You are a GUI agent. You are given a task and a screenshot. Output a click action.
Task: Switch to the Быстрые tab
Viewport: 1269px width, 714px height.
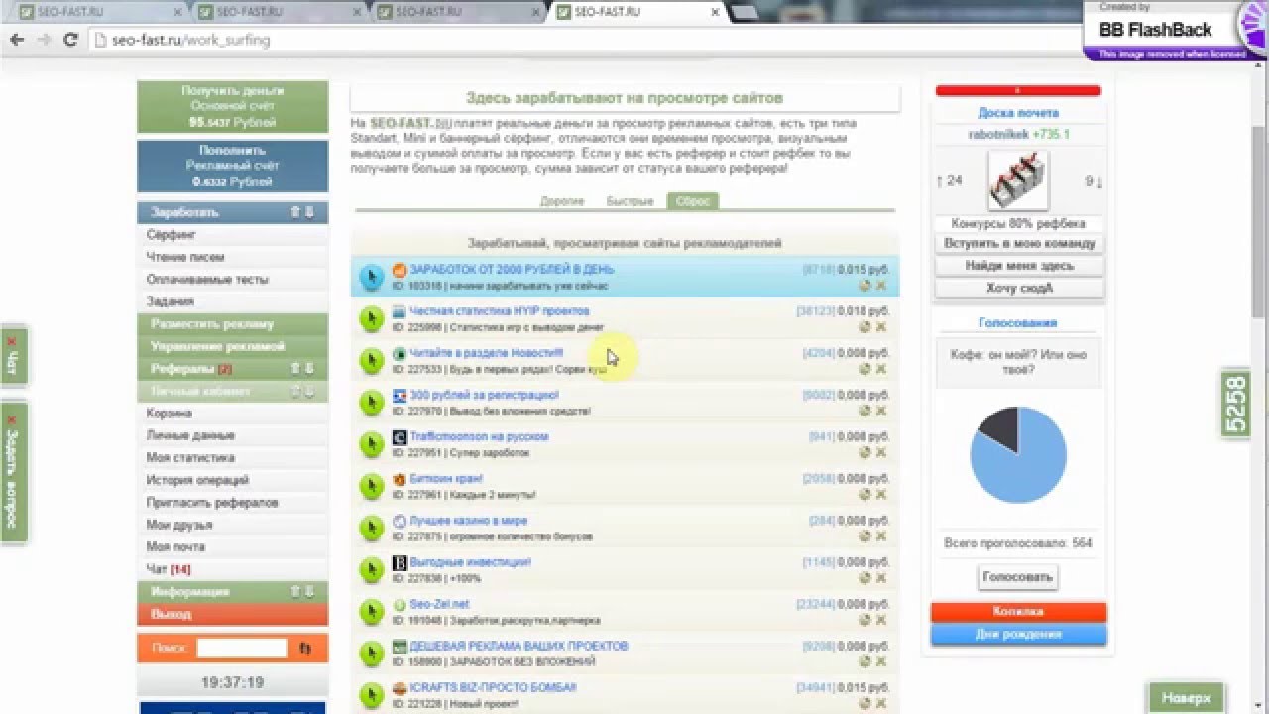click(x=630, y=201)
